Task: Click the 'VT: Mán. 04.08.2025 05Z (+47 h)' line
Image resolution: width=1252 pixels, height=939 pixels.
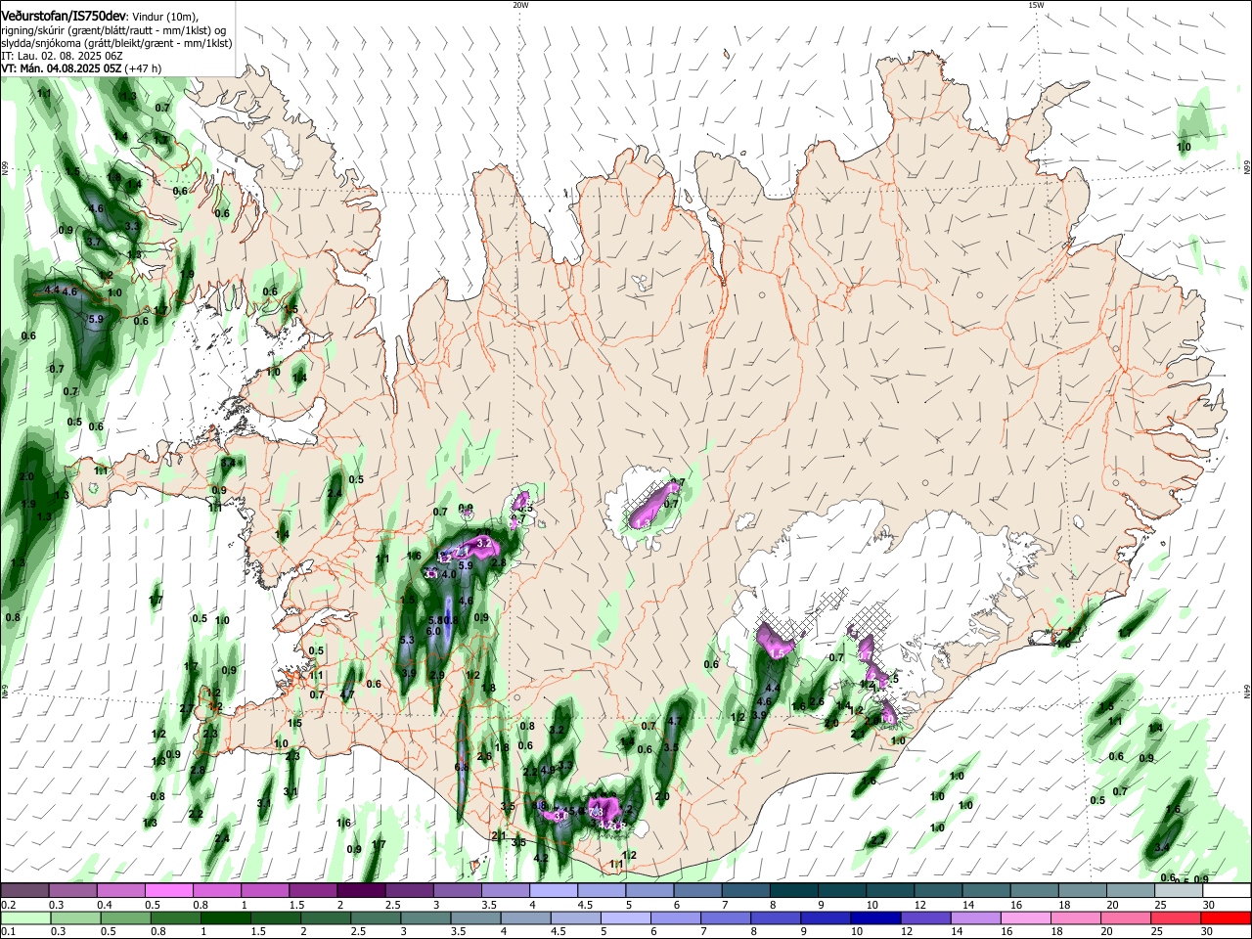Action: [81, 68]
